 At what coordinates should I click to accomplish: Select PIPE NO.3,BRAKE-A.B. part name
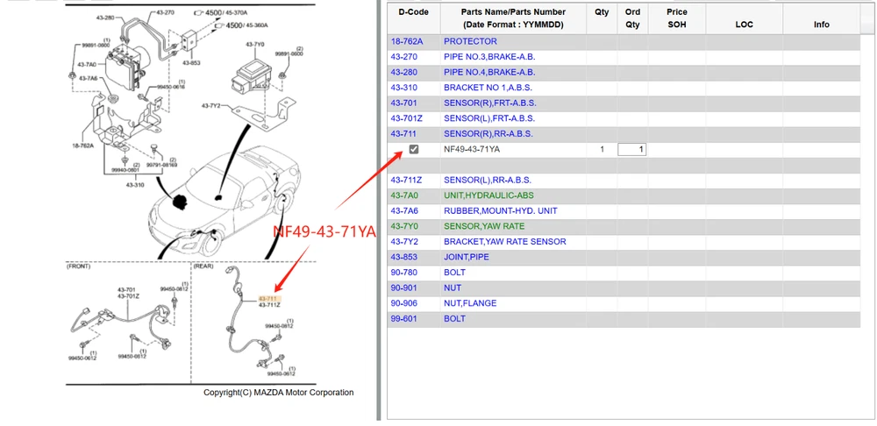(x=488, y=57)
